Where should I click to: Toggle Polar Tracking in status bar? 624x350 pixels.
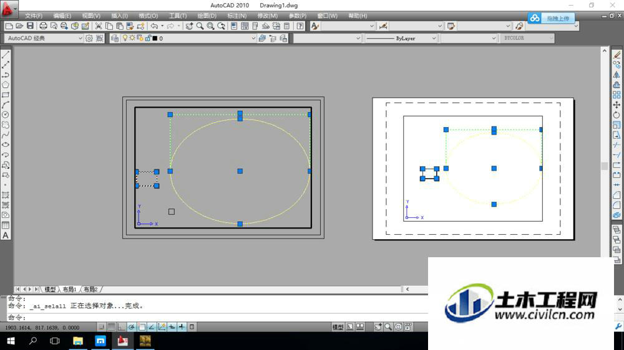pos(131,327)
